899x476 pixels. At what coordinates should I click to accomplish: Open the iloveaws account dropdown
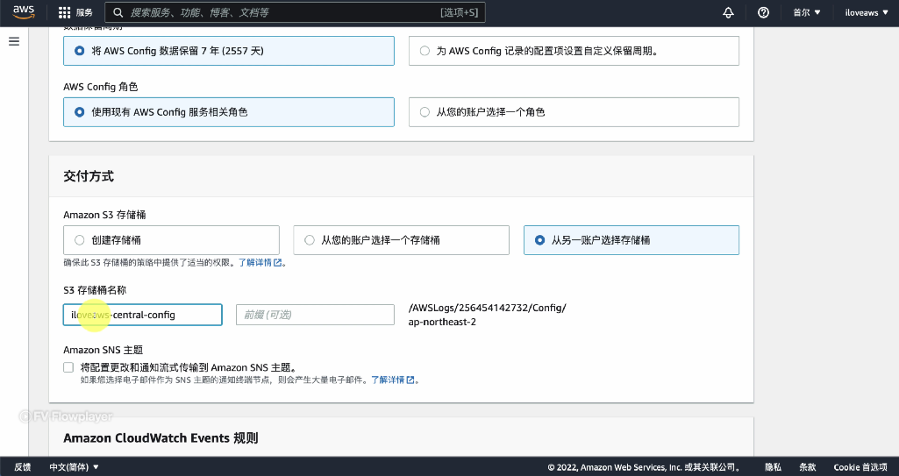(867, 12)
